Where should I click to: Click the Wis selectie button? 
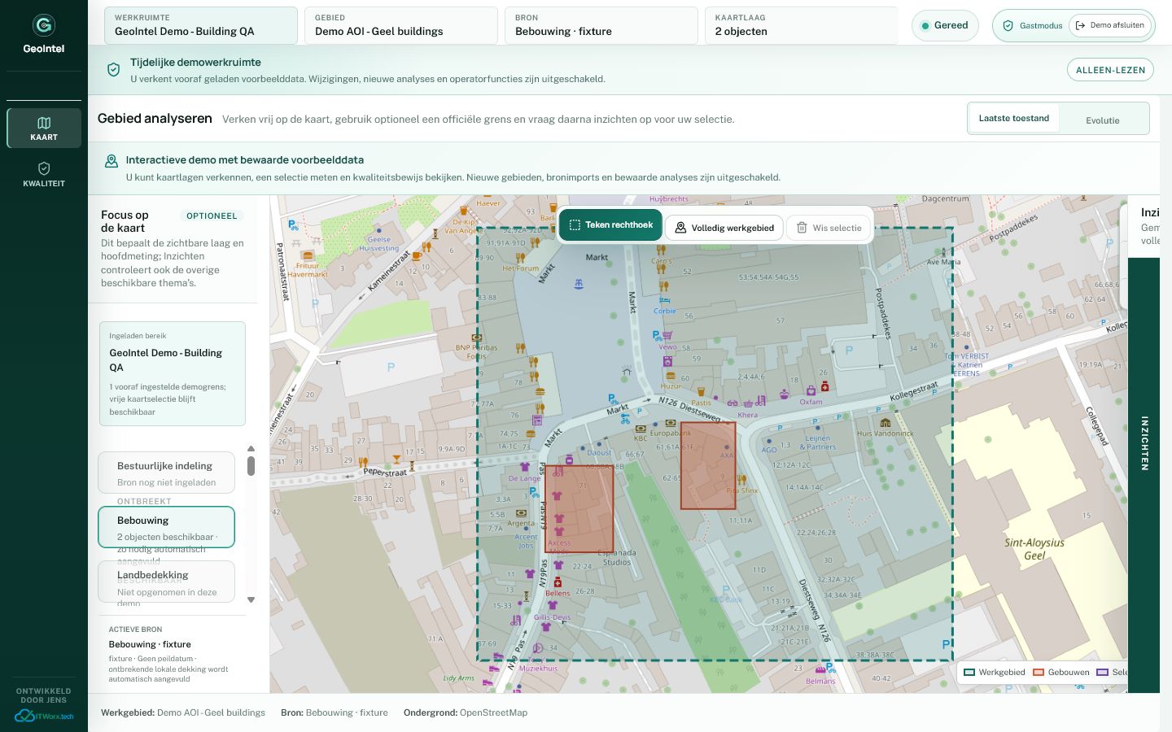[x=829, y=228]
